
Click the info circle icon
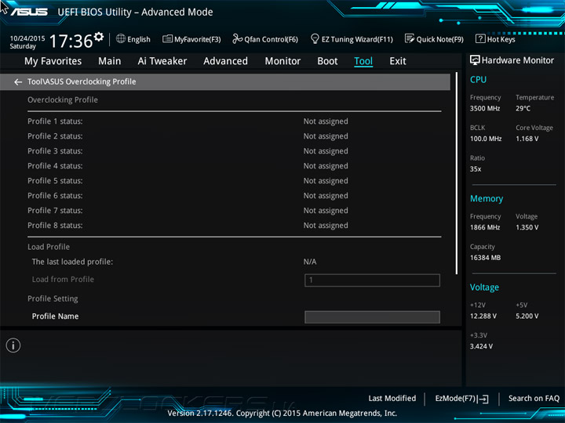13,345
